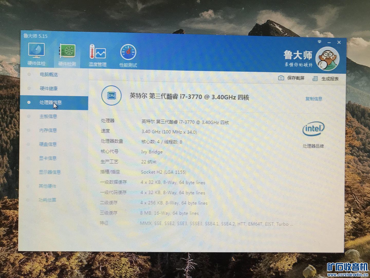This screenshot has width=370, height=278.
Task: Click the camera icon beside 保存截屏
Action: pyautogui.click(x=281, y=78)
